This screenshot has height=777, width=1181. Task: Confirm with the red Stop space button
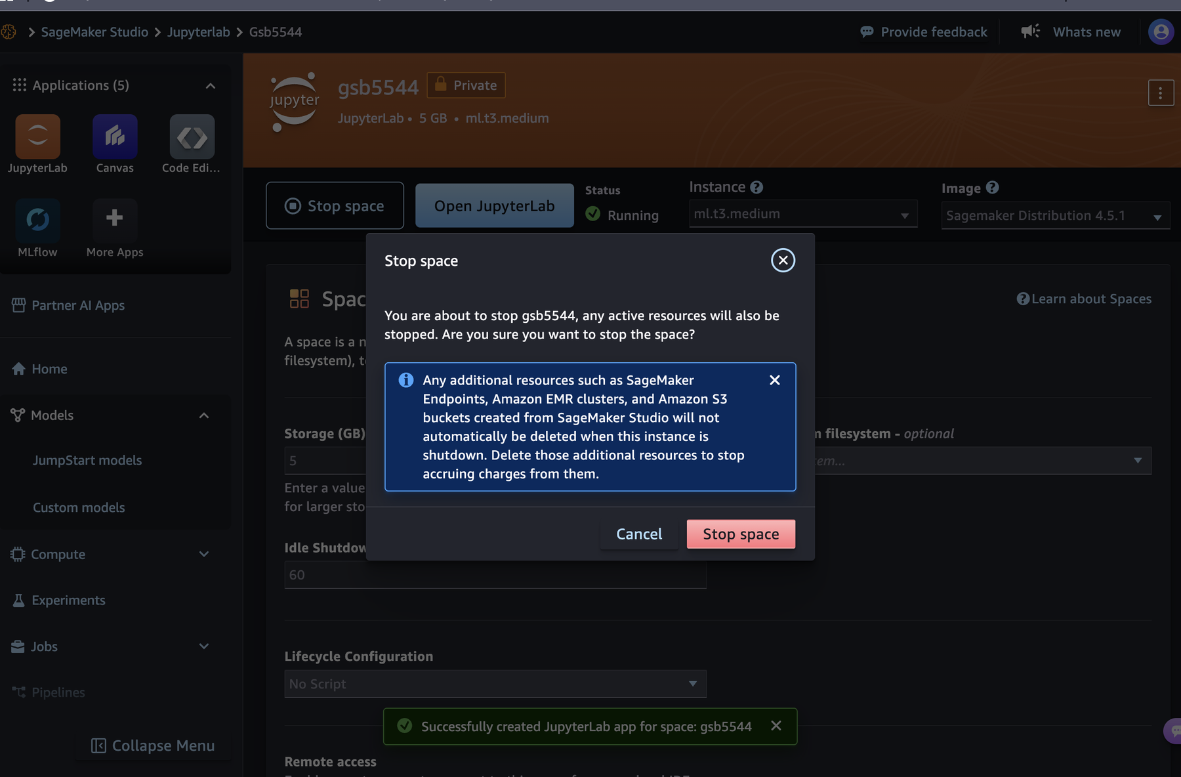pos(741,534)
